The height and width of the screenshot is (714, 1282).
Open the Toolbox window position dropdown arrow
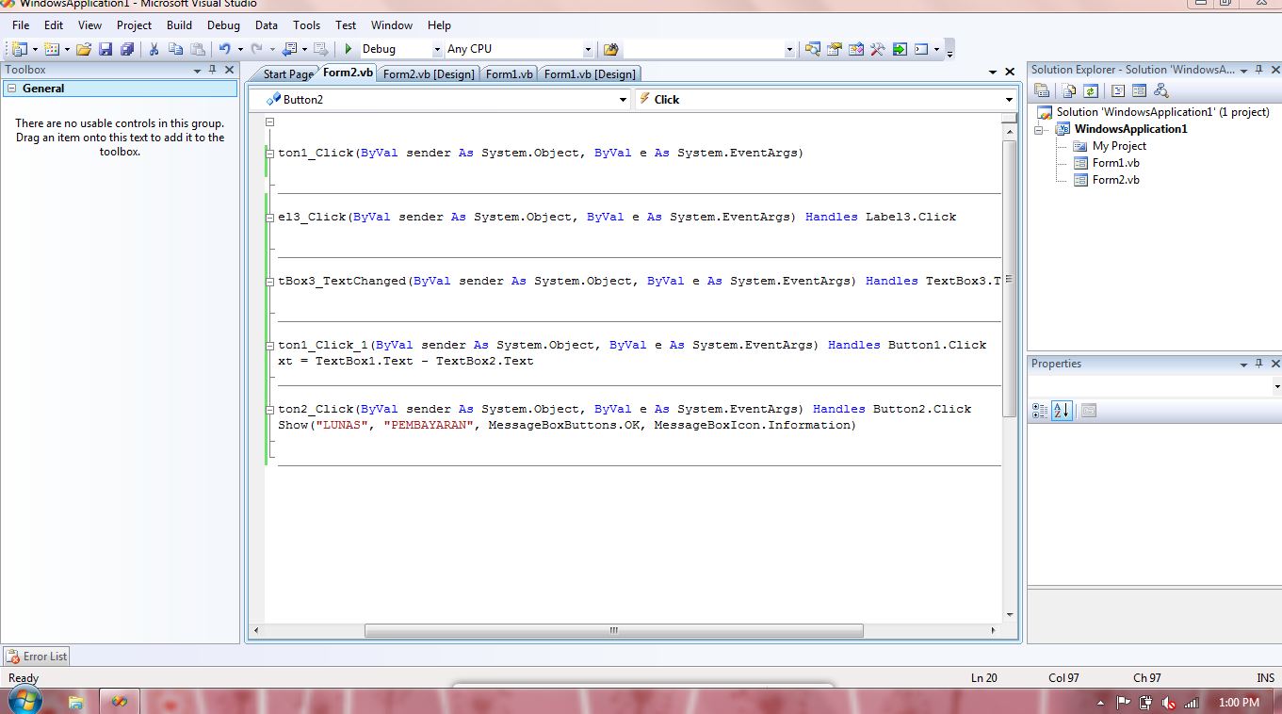[198, 70]
